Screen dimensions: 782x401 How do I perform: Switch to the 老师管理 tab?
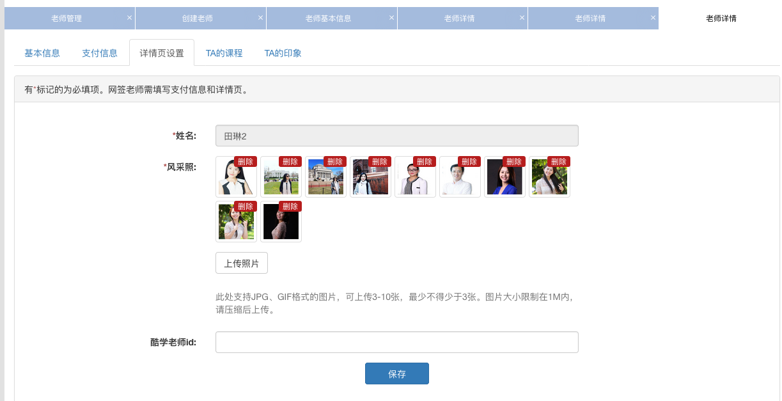pyautogui.click(x=66, y=19)
